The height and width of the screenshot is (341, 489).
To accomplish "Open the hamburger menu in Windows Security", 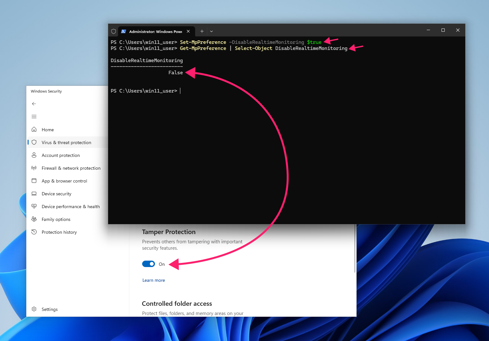I will pyautogui.click(x=34, y=117).
